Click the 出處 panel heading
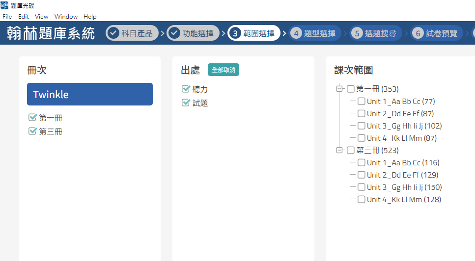The width and height of the screenshot is (475, 261). click(190, 70)
